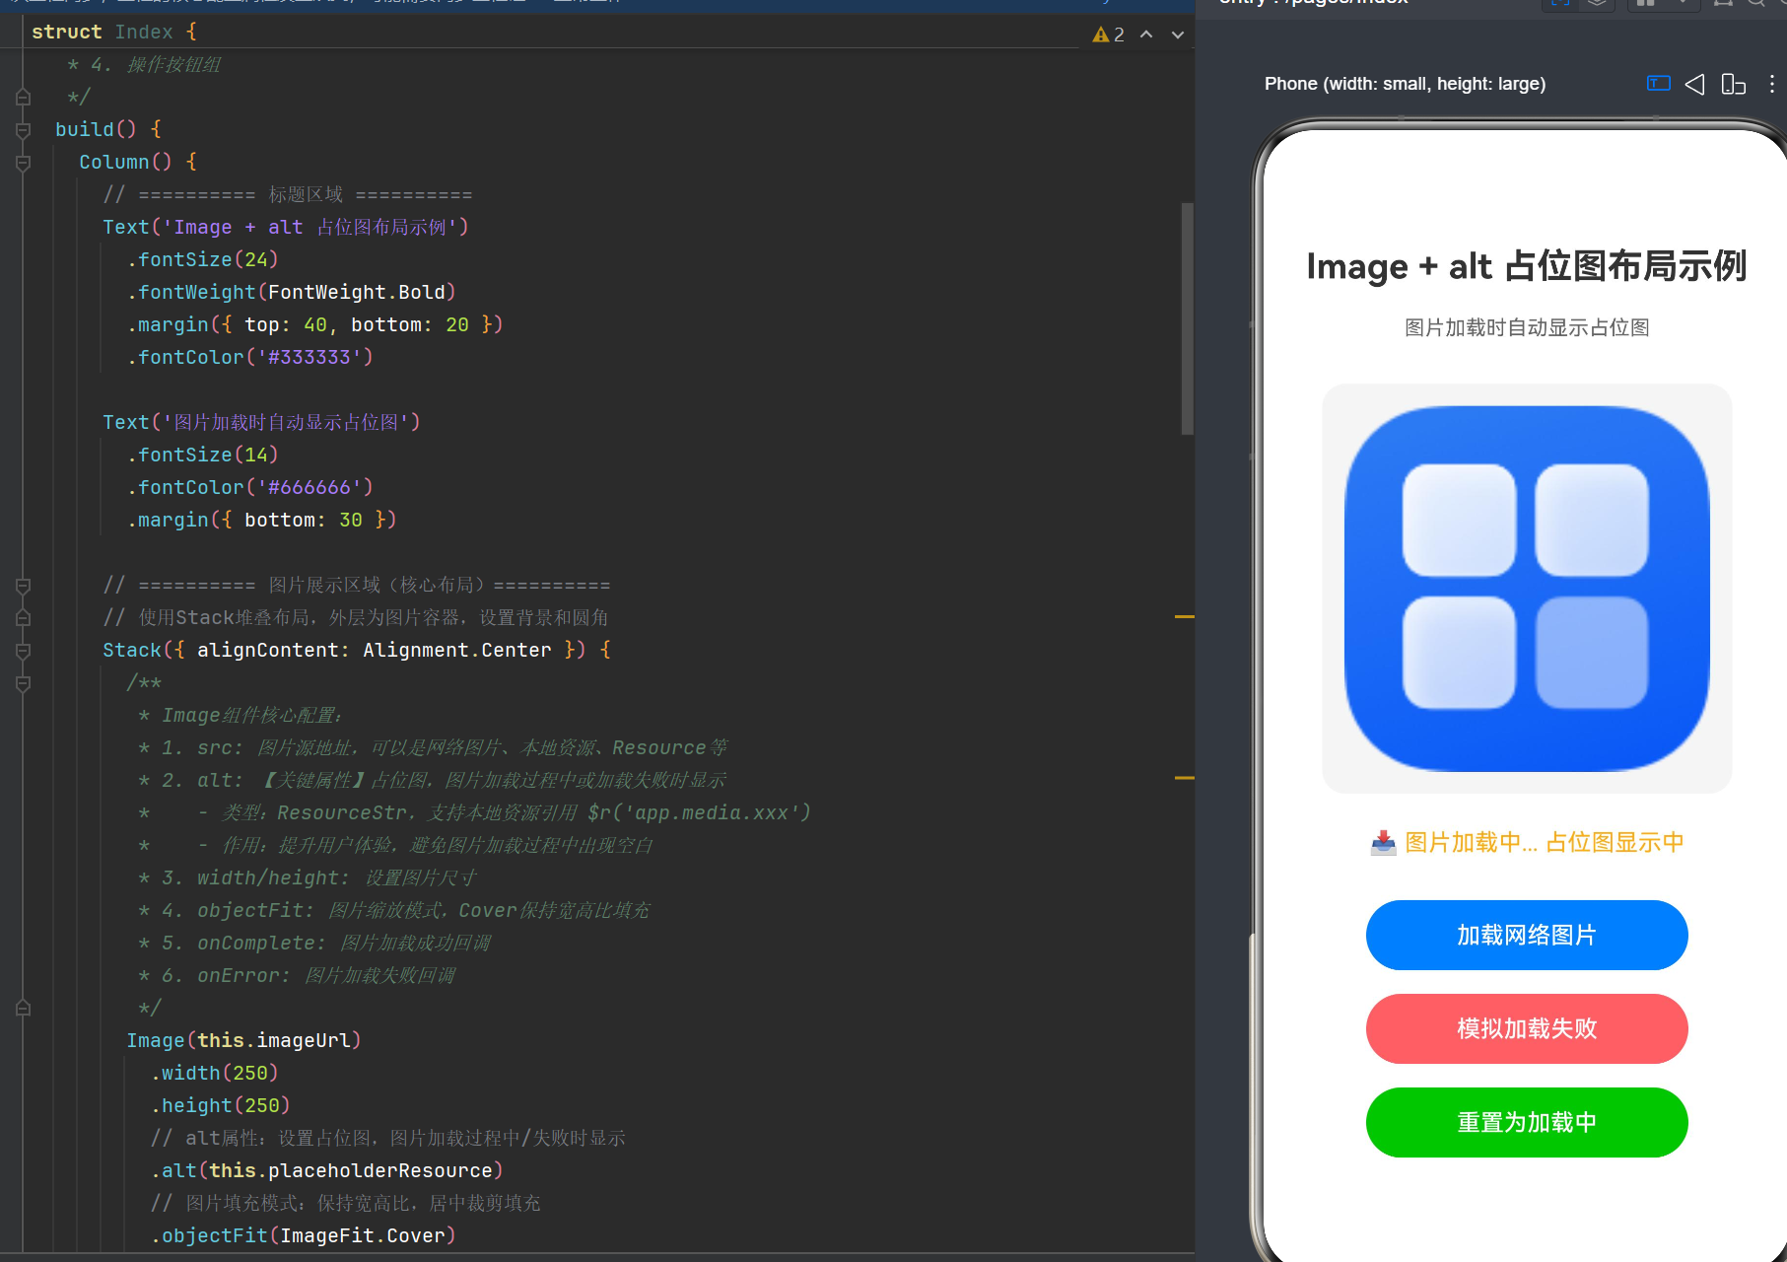The width and height of the screenshot is (1787, 1262).
Task: Collapse the Column() block fold marker
Action: 23,163
